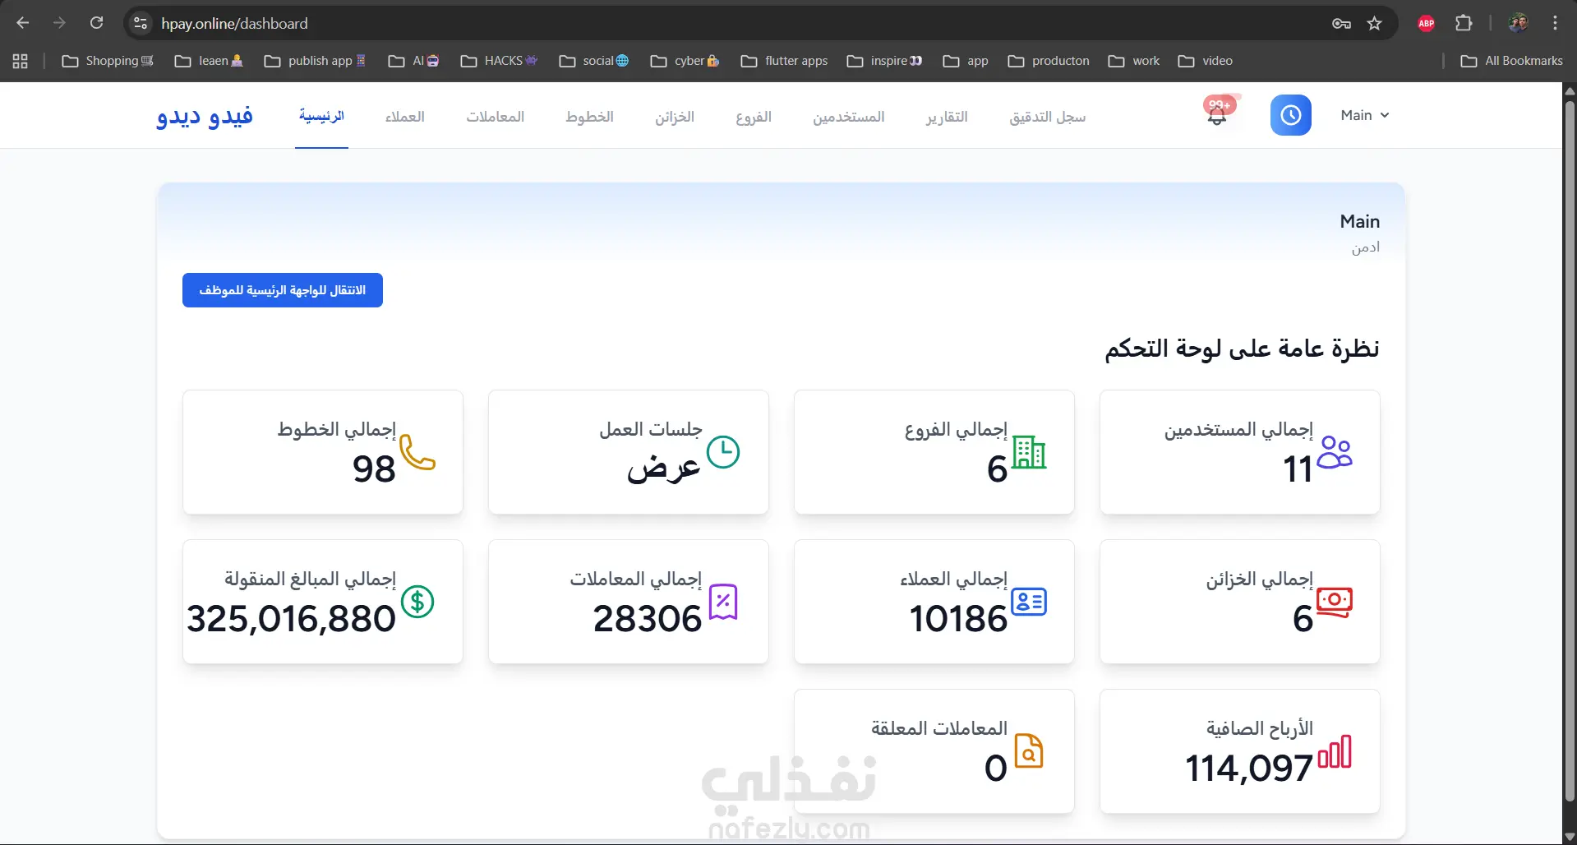Viewport: 1577px width, 845px height.
Task: Open All Bookmarks folder
Action: pos(1512,61)
